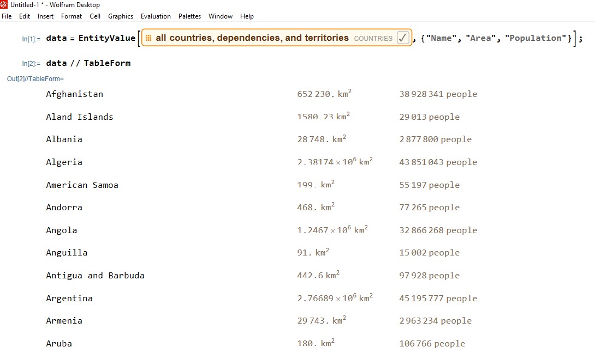Open the Window menu
The image size is (595, 359).
pyautogui.click(x=221, y=16)
